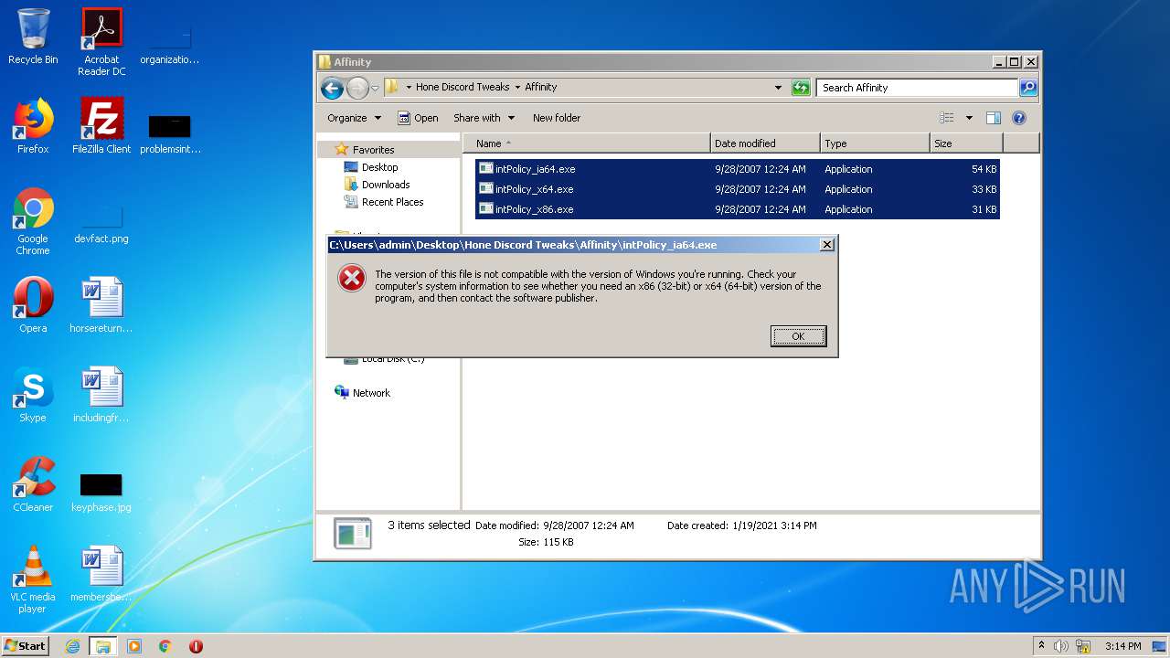Select intPolicy_x64.exe file

tap(737, 189)
